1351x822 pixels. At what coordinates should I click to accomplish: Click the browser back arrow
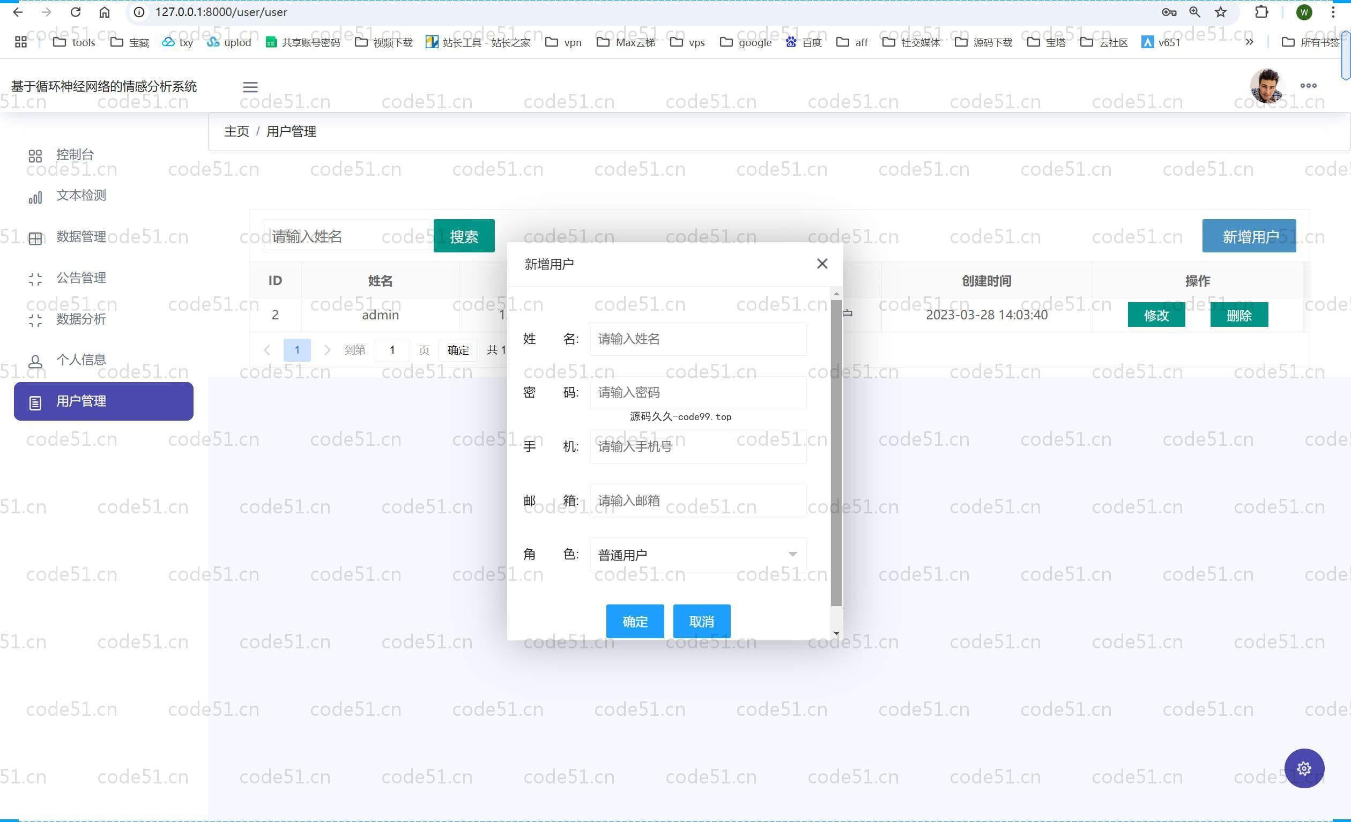pyautogui.click(x=18, y=12)
